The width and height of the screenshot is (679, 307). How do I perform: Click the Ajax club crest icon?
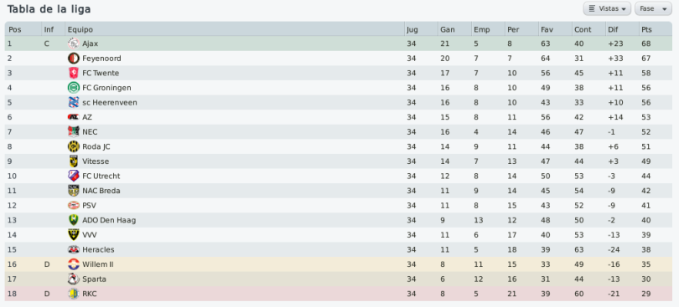point(74,43)
